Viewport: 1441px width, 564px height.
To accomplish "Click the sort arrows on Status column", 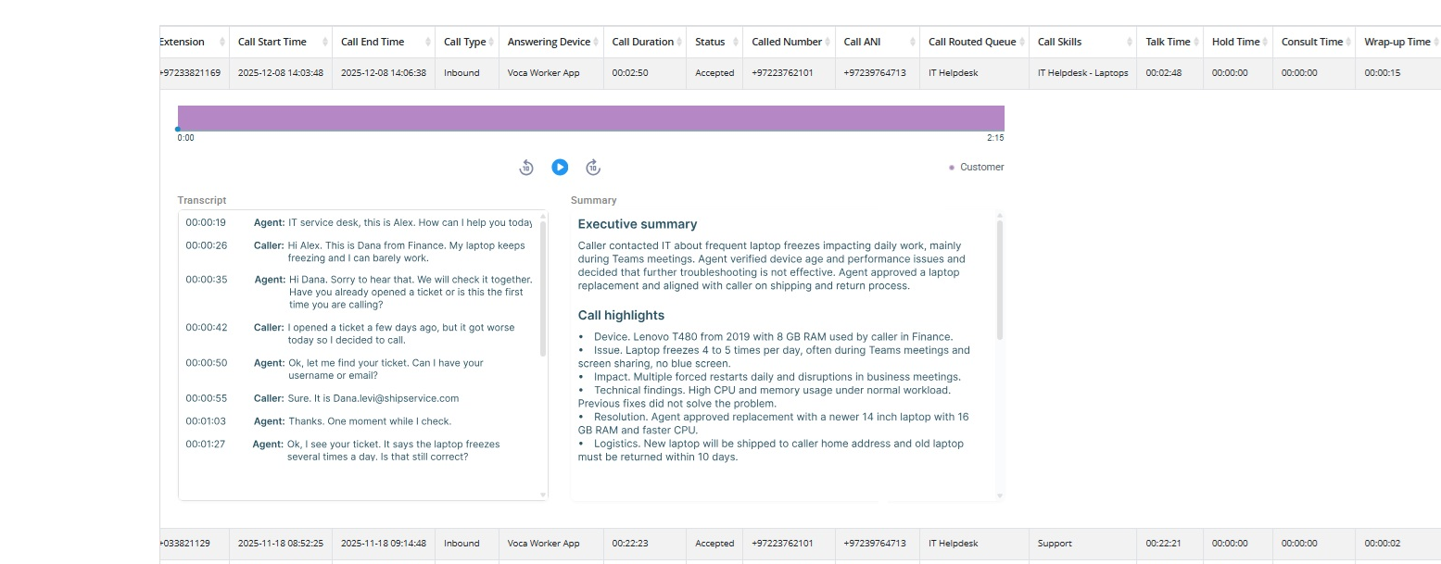I will [x=735, y=43].
